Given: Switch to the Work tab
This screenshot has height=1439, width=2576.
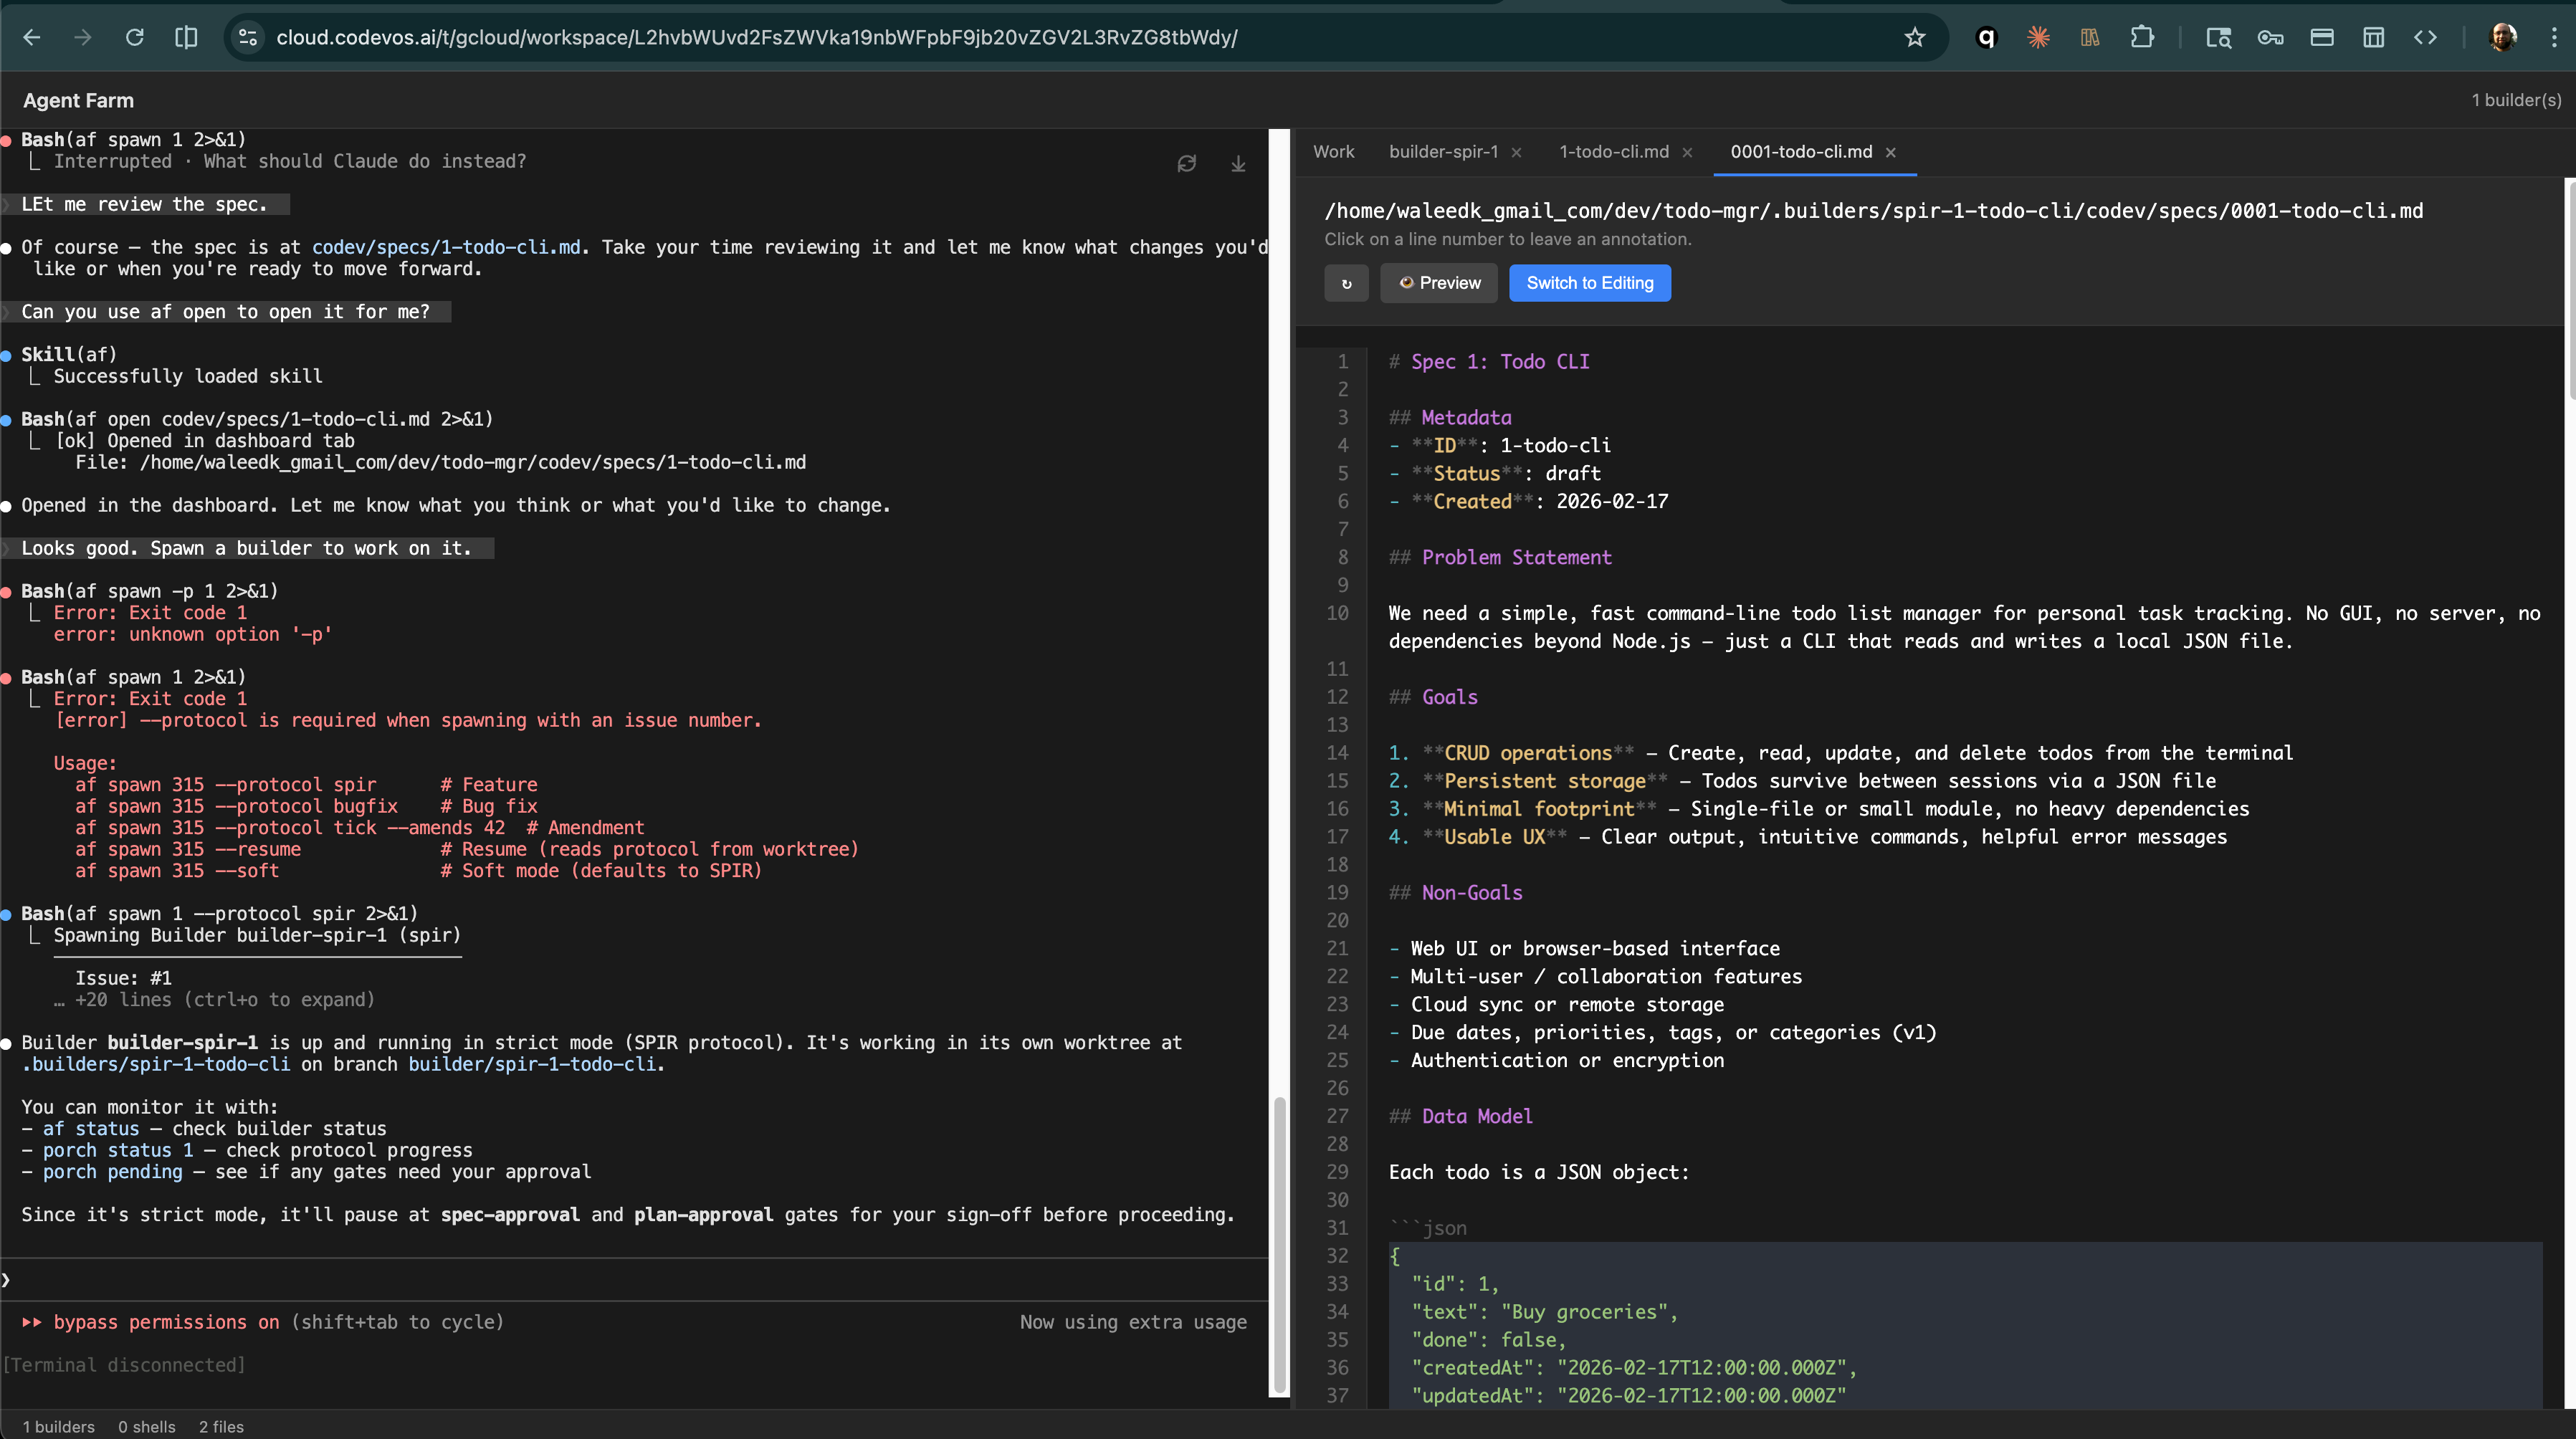Looking at the screenshot, I should tap(1334, 152).
